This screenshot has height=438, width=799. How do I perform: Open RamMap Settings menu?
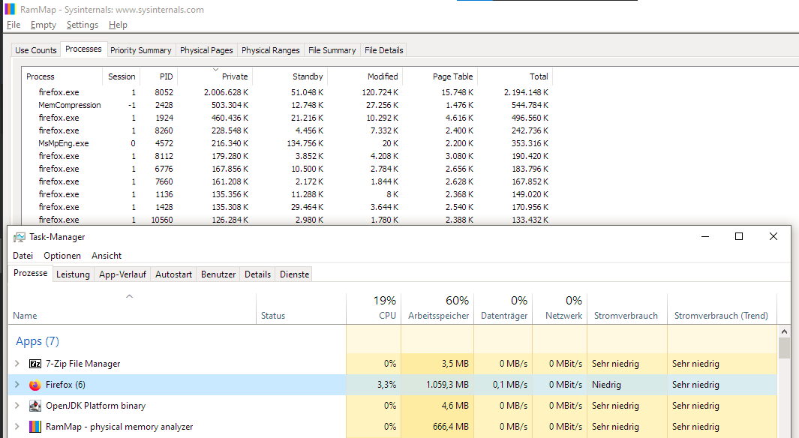click(x=82, y=25)
